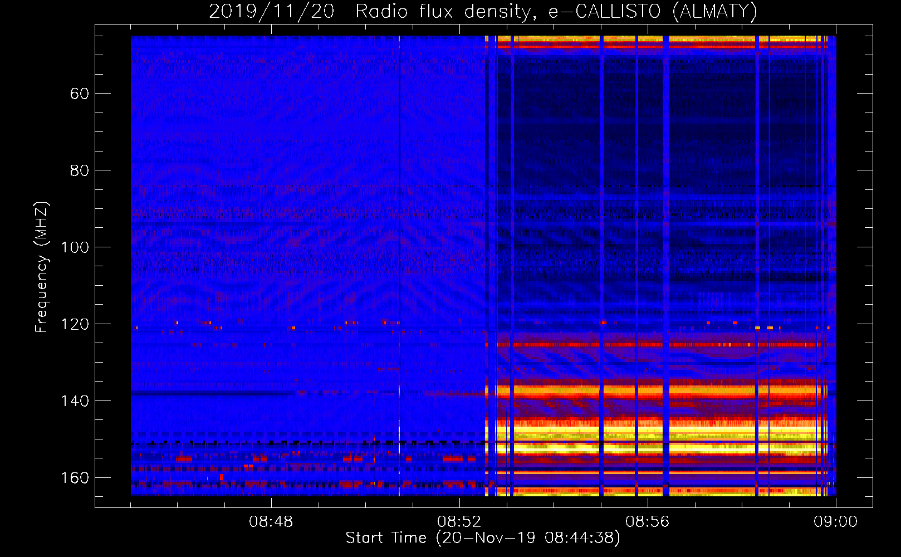Click the 140 frequency tick label

(75, 401)
